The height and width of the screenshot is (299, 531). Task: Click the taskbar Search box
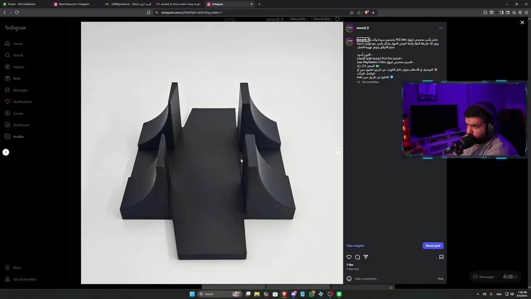[220, 294]
